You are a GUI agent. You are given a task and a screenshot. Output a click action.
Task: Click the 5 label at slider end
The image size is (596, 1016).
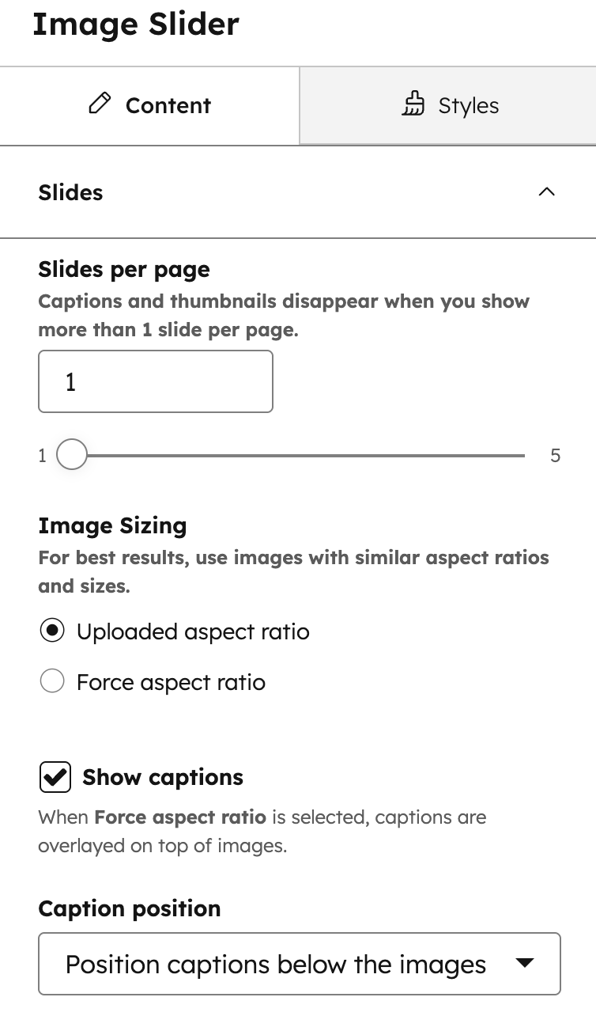(x=556, y=455)
